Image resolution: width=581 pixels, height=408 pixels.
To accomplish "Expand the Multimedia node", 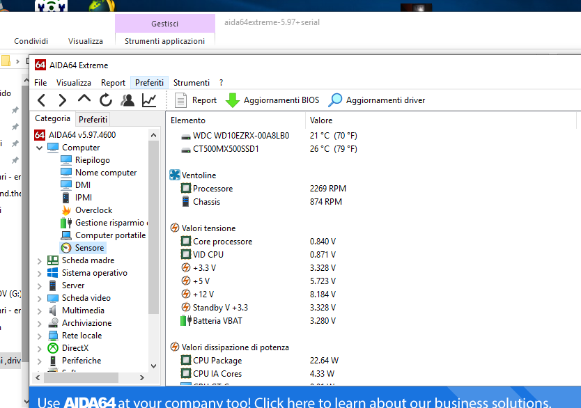I will (39, 311).
